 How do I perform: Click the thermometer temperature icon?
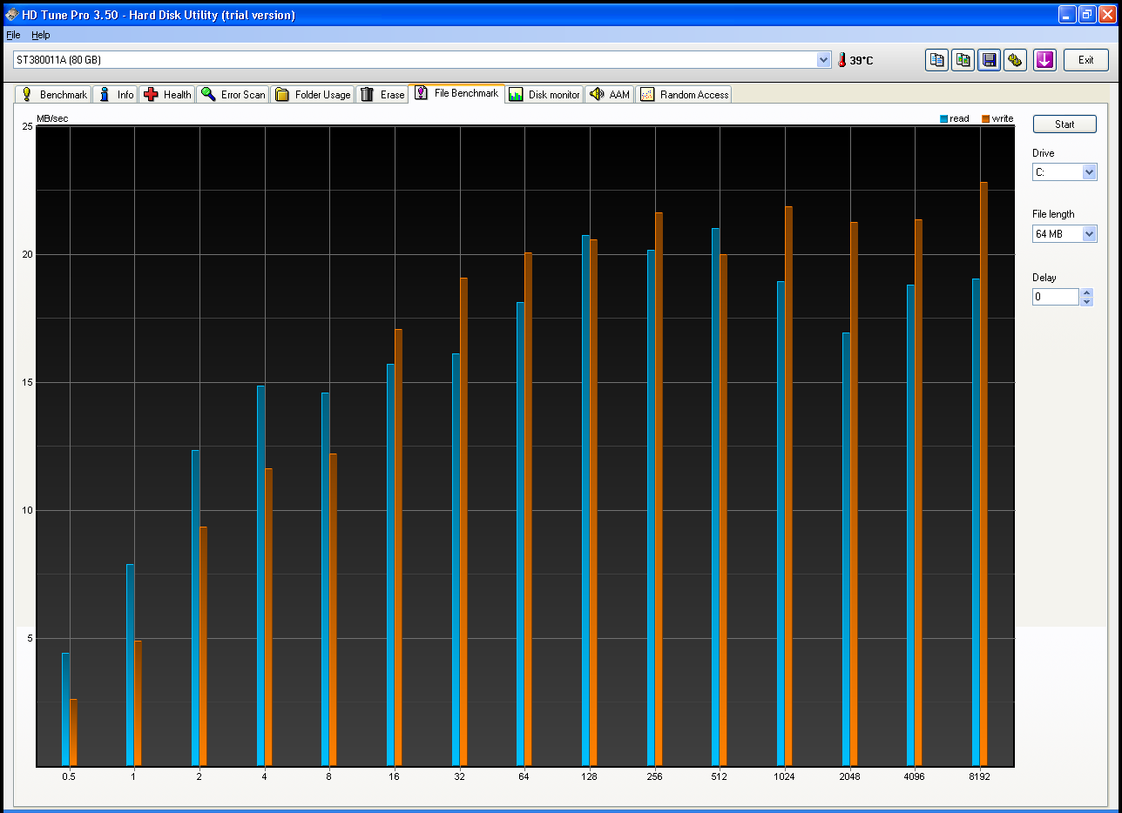coord(841,60)
